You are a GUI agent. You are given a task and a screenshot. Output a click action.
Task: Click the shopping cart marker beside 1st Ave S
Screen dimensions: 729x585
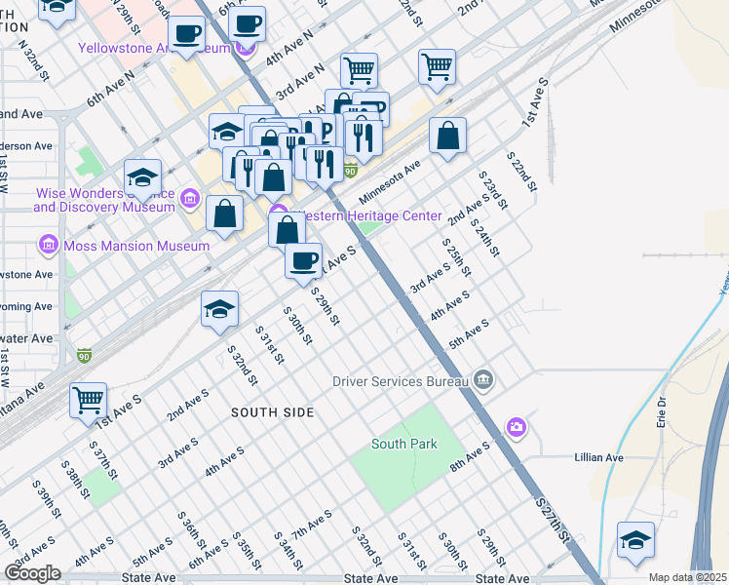click(x=89, y=400)
